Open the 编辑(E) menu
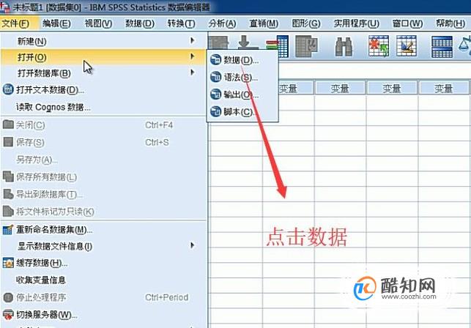 (56, 23)
